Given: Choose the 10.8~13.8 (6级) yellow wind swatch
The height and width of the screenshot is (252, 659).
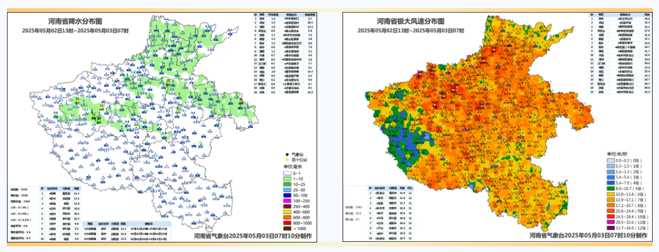Looking at the screenshot, I should (611, 194).
